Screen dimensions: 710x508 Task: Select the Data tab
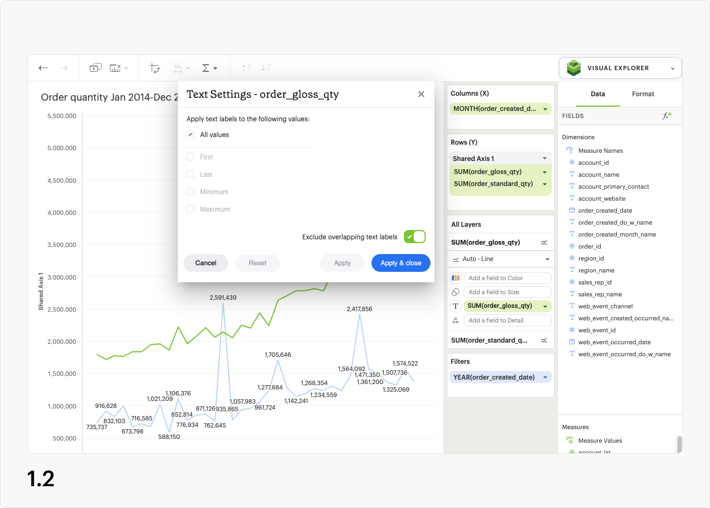(597, 94)
